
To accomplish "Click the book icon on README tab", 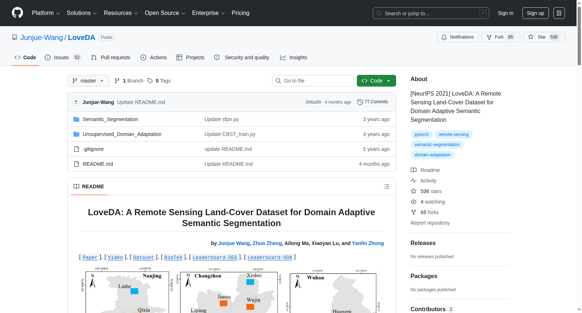I will click(x=76, y=186).
